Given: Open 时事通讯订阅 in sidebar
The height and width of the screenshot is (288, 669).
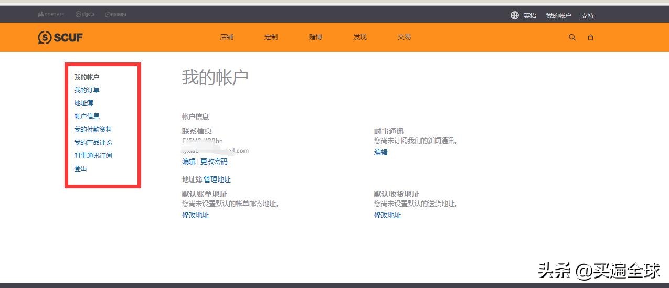Looking at the screenshot, I should tap(93, 156).
